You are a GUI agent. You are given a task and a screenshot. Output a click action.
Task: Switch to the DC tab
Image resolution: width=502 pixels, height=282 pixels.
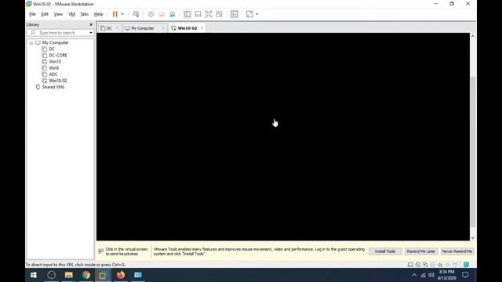[x=108, y=28]
